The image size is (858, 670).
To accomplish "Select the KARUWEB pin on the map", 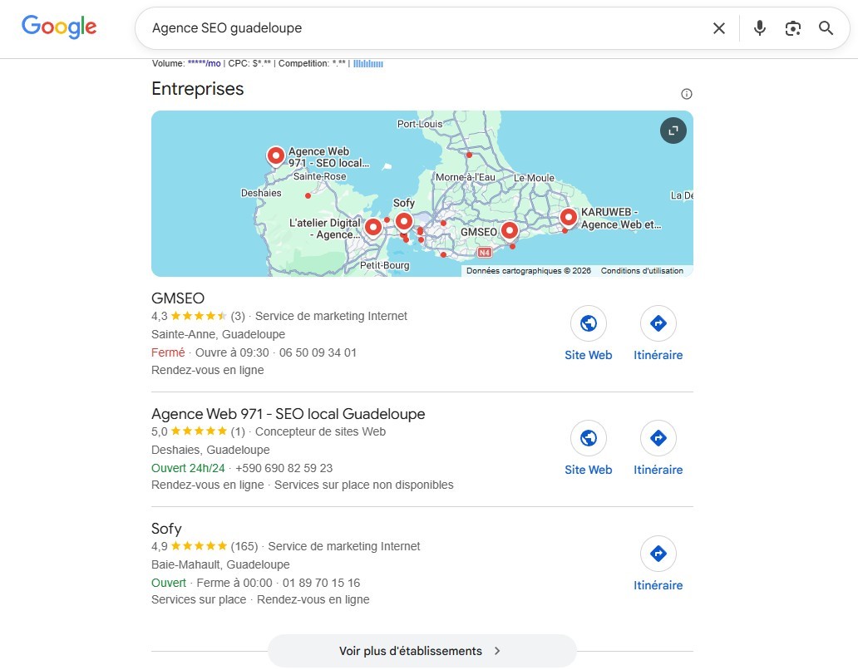I will pyautogui.click(x=568, y=217).
